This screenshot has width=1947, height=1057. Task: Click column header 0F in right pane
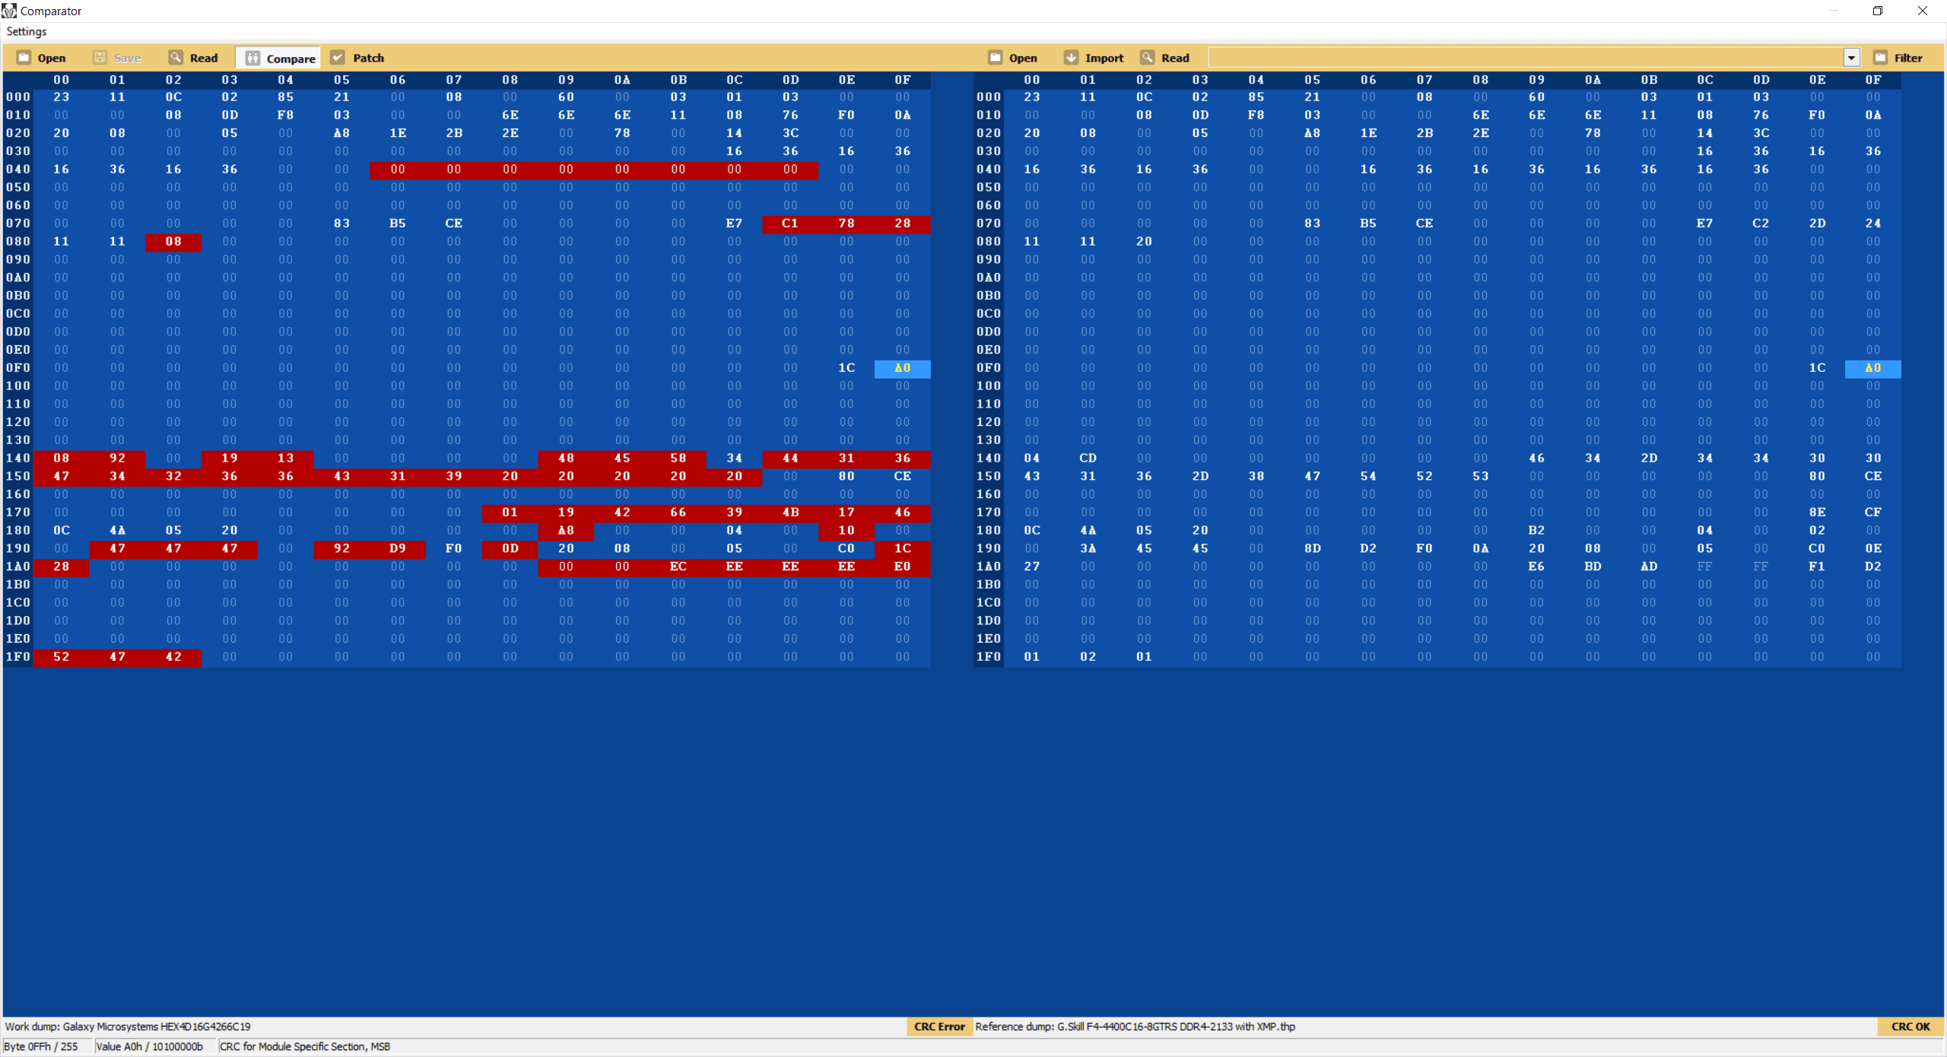click(1872, 80)
